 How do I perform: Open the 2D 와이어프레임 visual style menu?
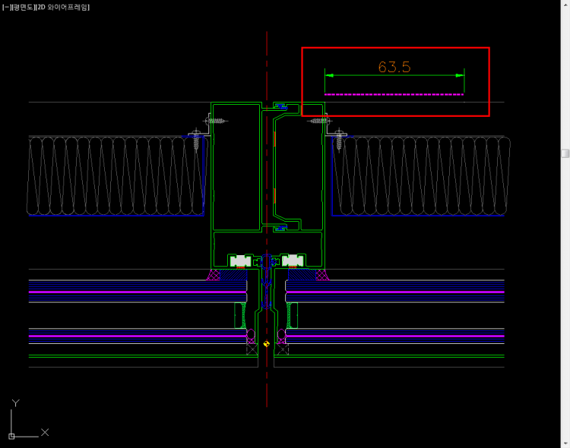(x=65, y=7)
